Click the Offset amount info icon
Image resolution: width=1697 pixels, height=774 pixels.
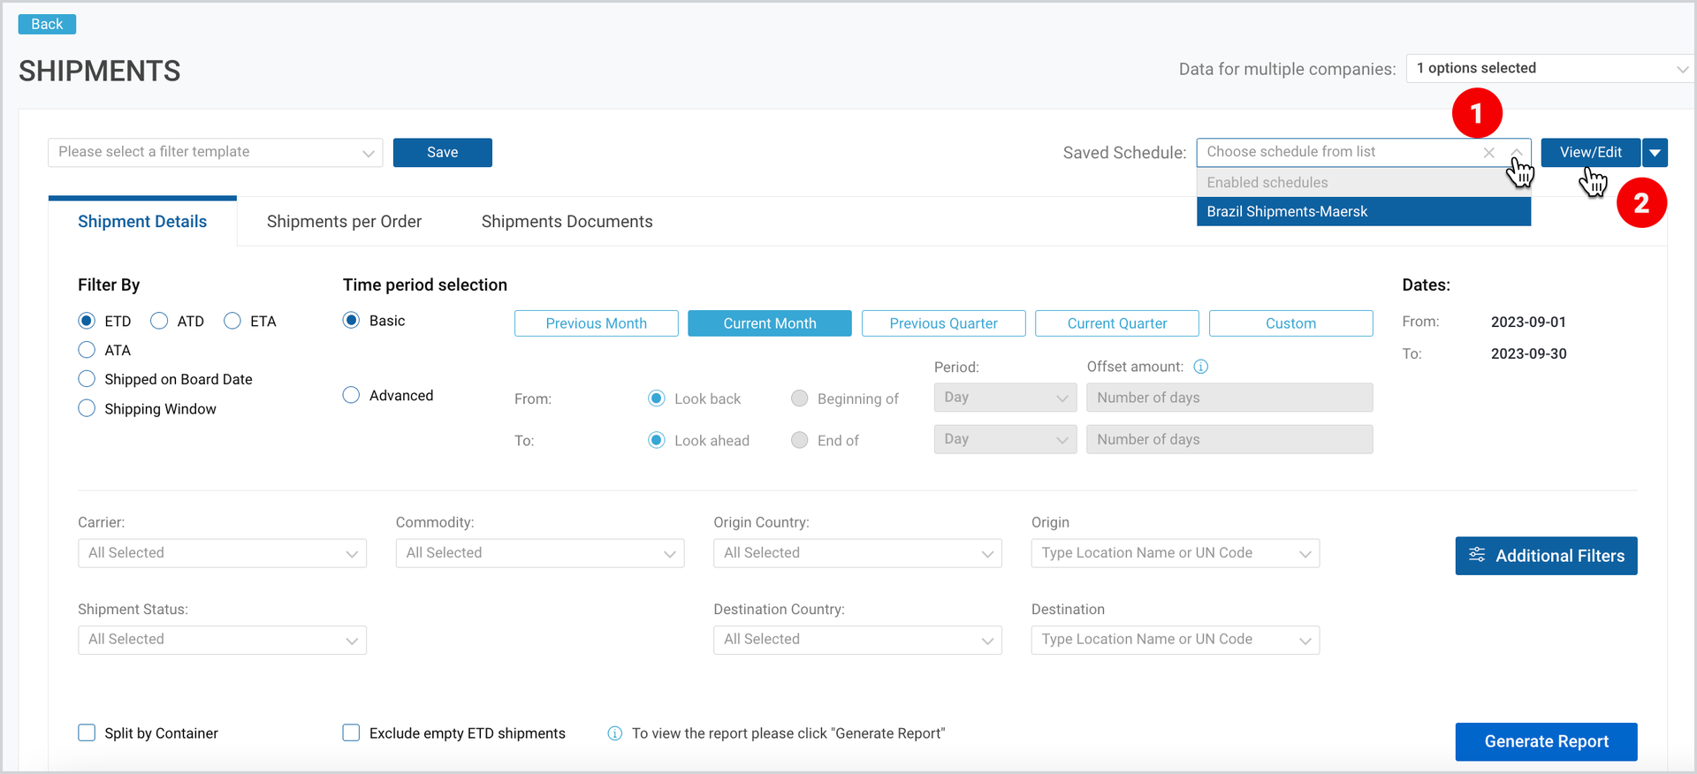coord(1200,367)
